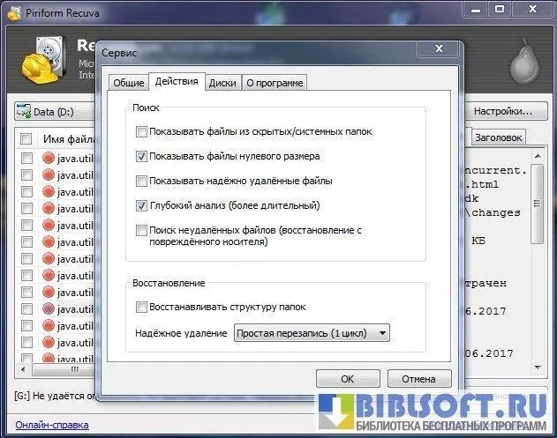This screenshot has width=557, height=438.
Task: Enable showing files from hidden system folders
Action: click(142, 132)
